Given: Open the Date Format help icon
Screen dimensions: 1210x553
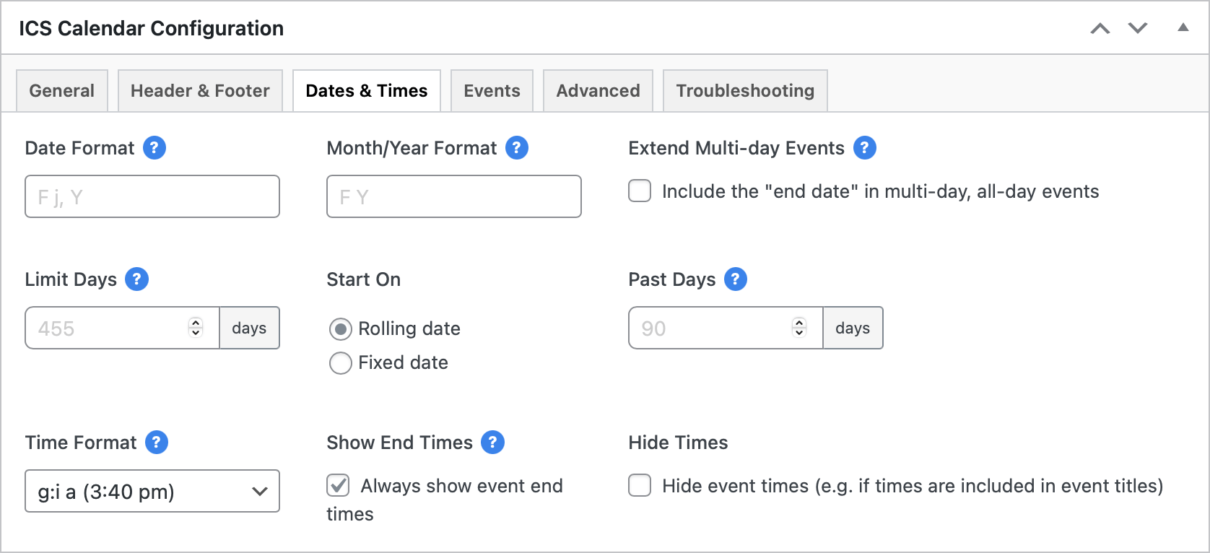Looking at the screenshot, I should [x=154, y=148].
